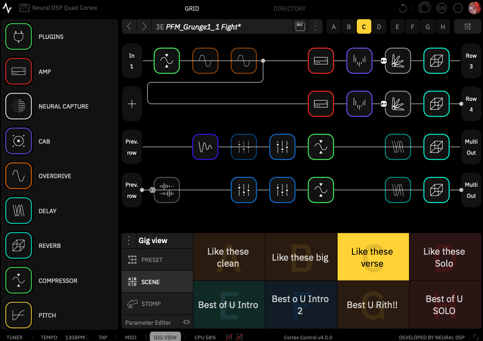Open the Neural DSP logo menu
The width and height of the screenshot is (483, 341).
pos(7,8)
